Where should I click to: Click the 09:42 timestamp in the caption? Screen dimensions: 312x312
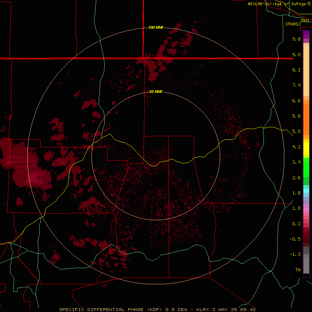tap(249, 310)
